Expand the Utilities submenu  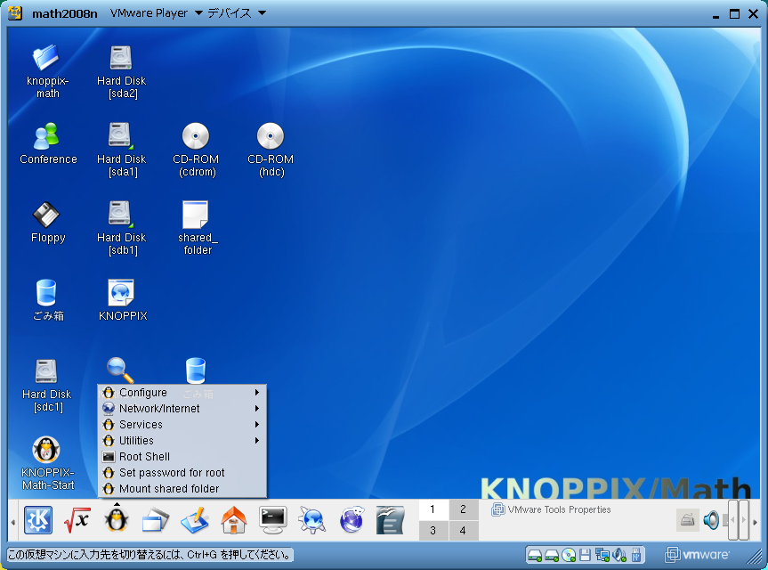point(182,441)
